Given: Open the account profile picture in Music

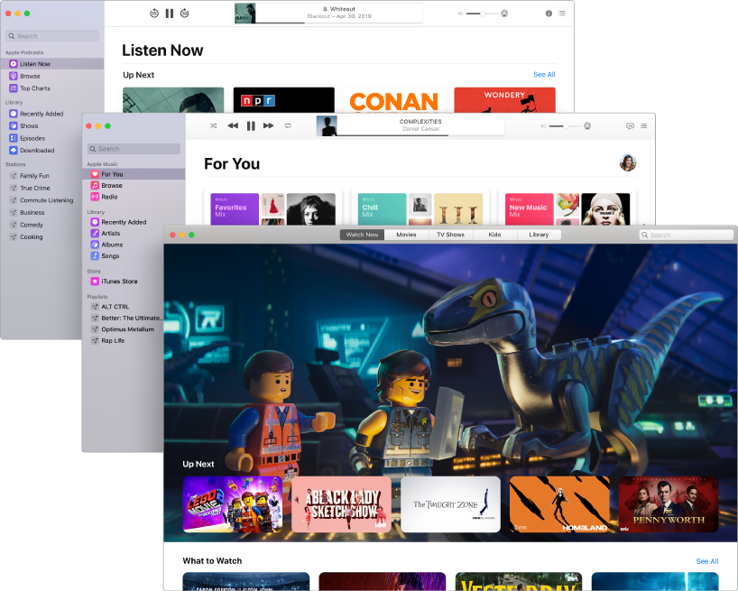Looking at the screenshot, I should click(628, 162).
